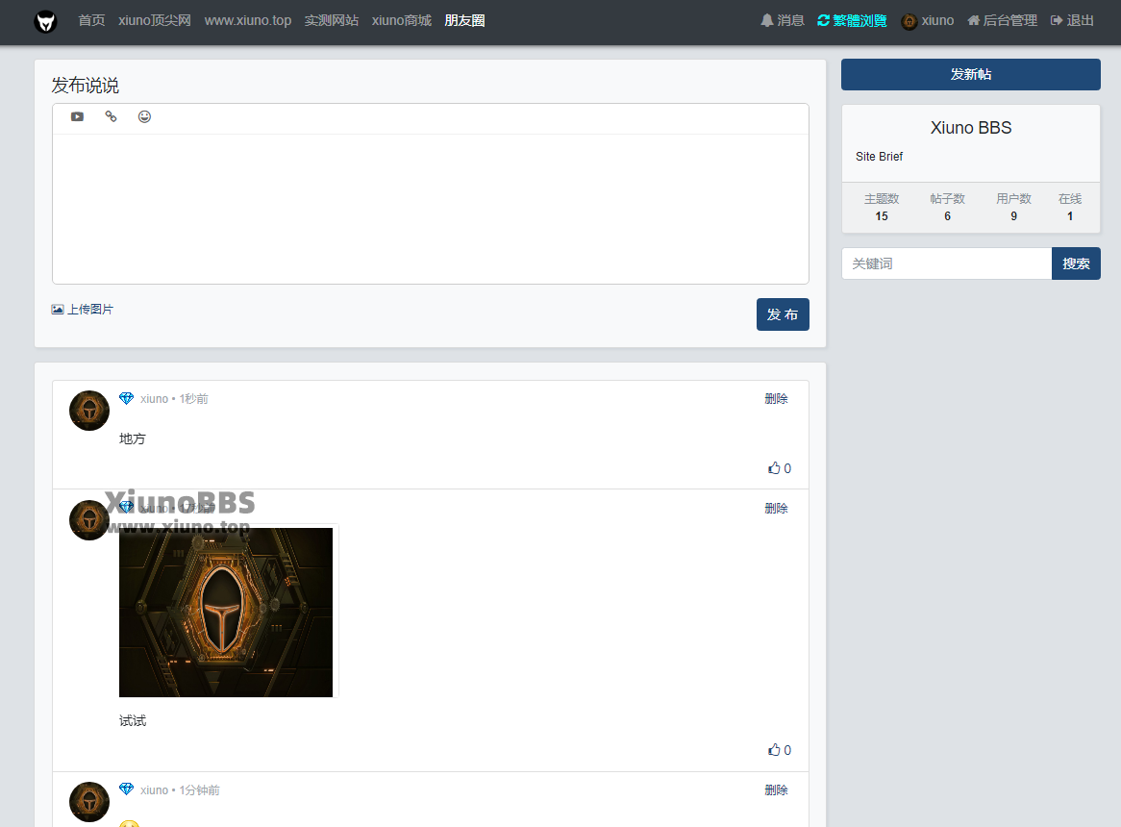
Task: Click the 发新帖 new post button
Action: coord(971,74)
